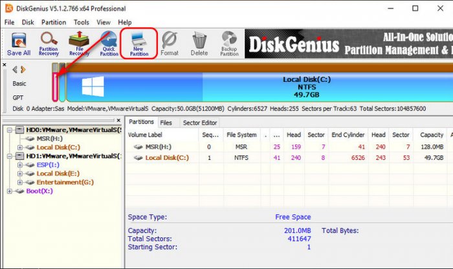This screenshot has width=453, height=269.
Task: Click the 411647 total sectors value
Action: (x=299, y=239)
